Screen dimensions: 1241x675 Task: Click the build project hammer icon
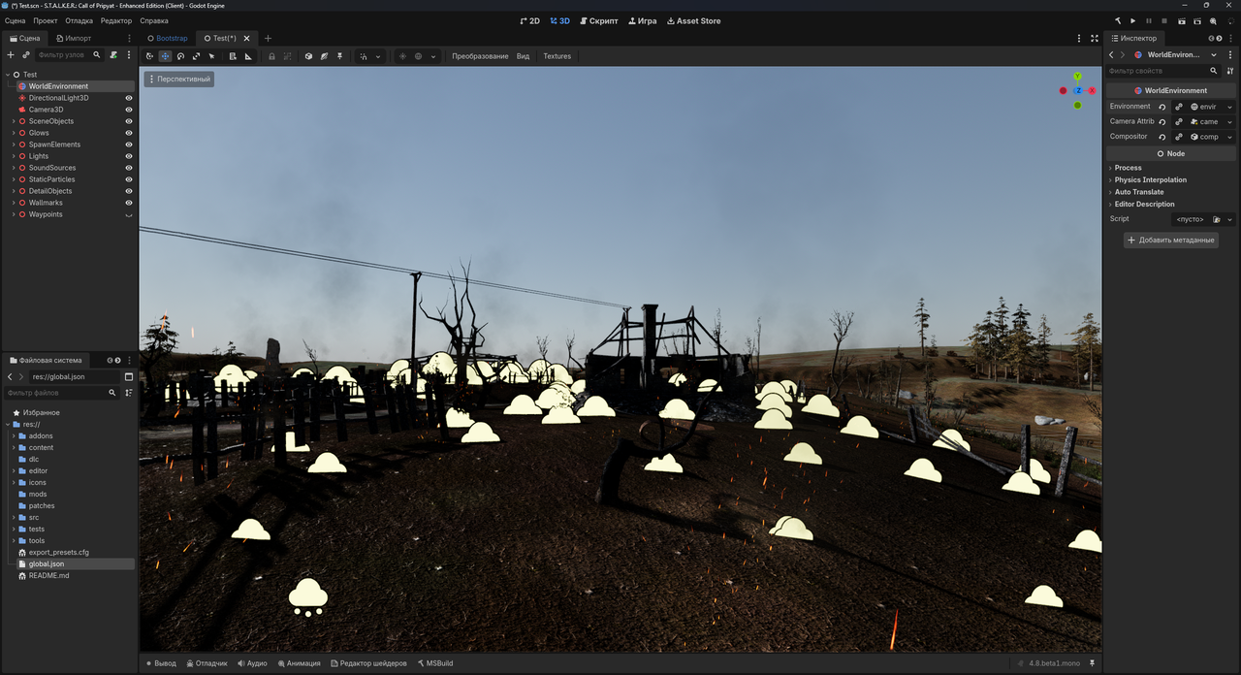(1117, 20)
